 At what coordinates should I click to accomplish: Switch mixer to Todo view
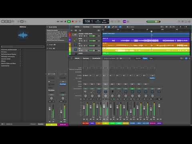151,58
